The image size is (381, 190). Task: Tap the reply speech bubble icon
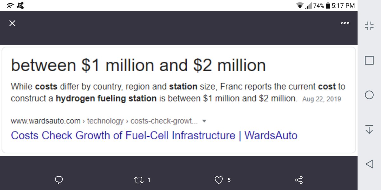tap(59, 180)
